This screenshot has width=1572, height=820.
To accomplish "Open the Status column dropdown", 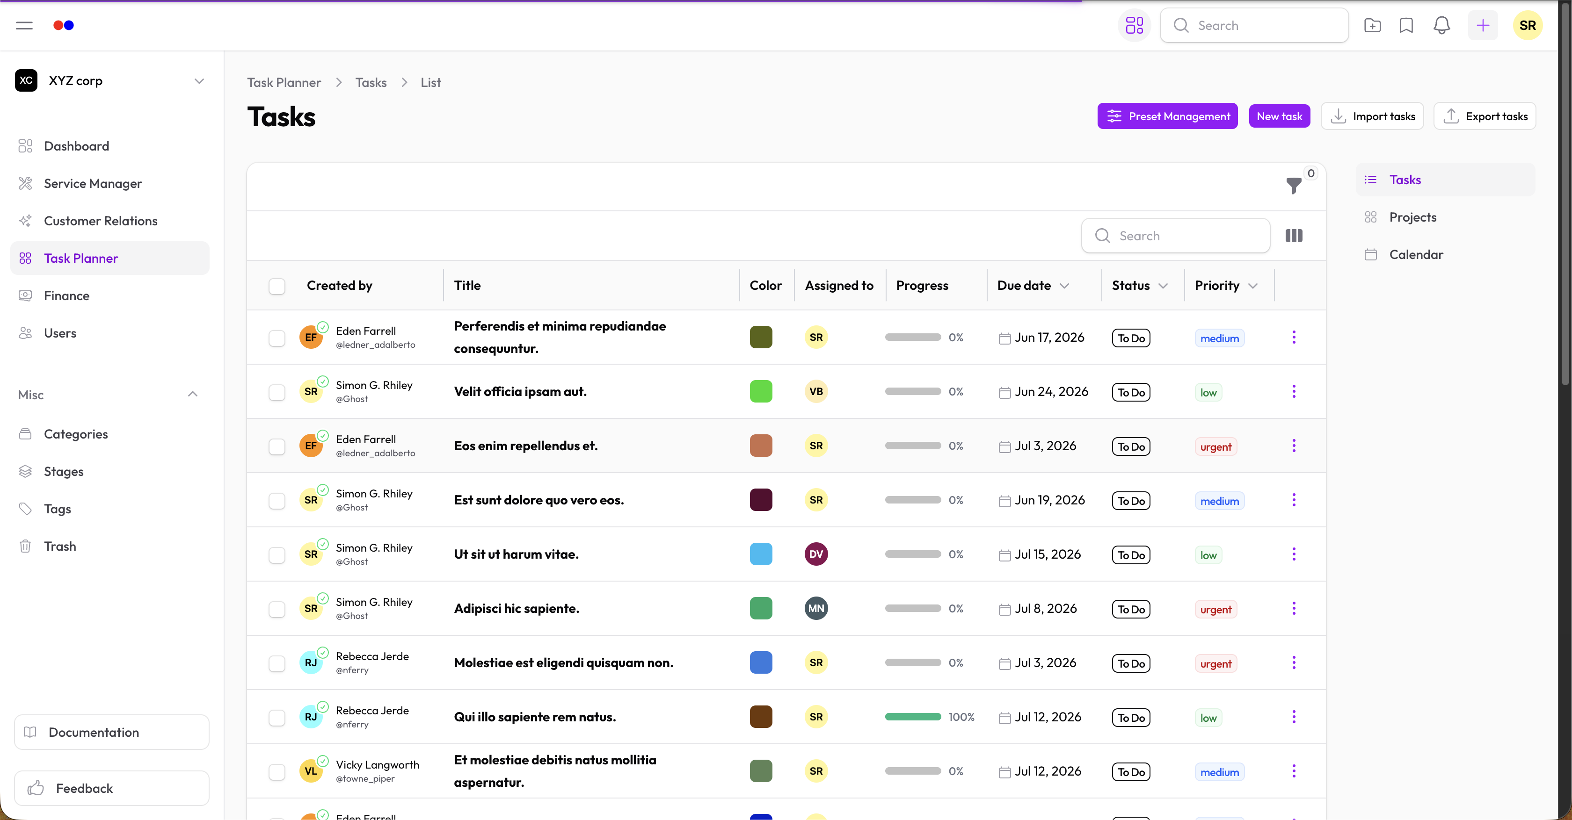I will point(1163,286).
